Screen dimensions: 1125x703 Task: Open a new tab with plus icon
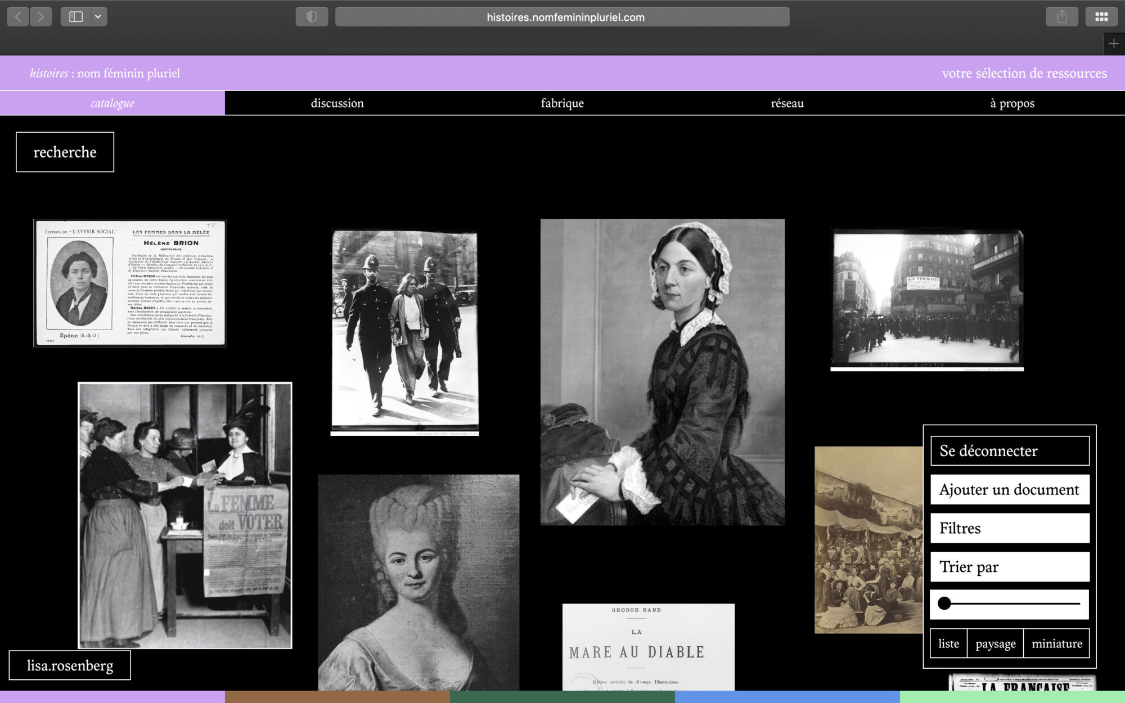[1113, 44]
